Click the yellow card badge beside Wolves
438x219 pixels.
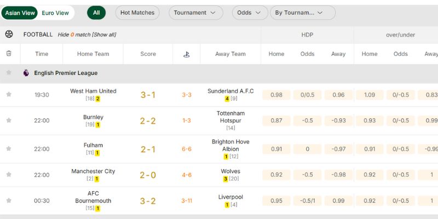[225, 179]
